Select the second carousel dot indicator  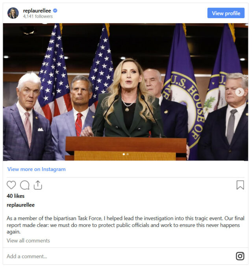click(x=128, y=154)
